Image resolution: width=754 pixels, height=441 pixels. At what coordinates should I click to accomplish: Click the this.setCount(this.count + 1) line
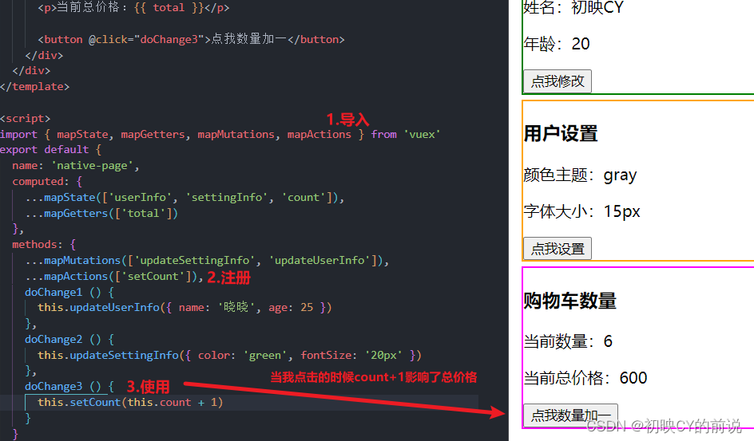pyautogui.click(x=130, y=402)
